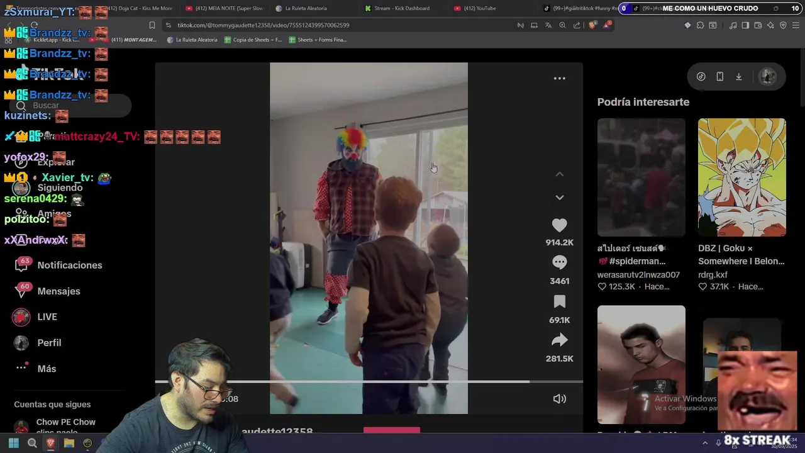Click the Windows Start button

(x=13, y=443)
